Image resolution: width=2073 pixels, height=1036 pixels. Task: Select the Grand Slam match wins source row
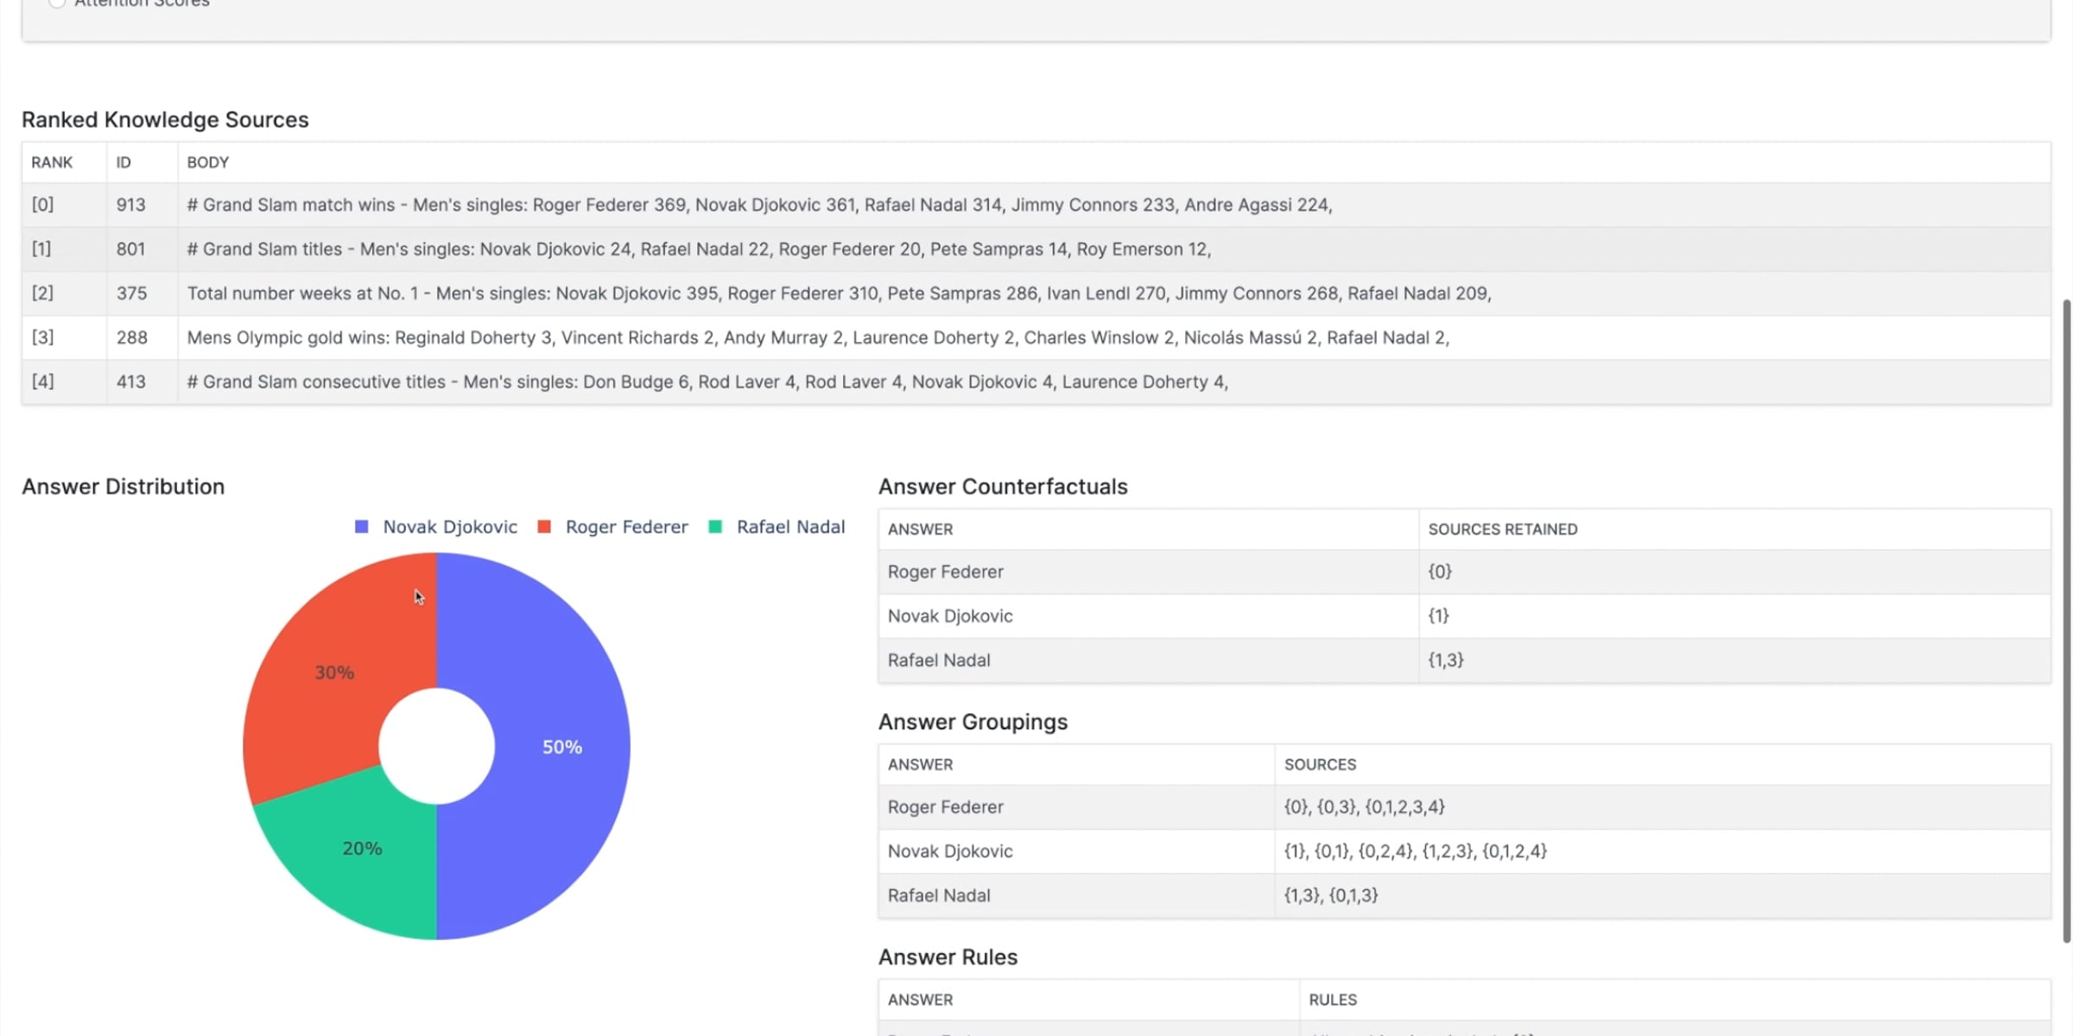click(1036, 205)
